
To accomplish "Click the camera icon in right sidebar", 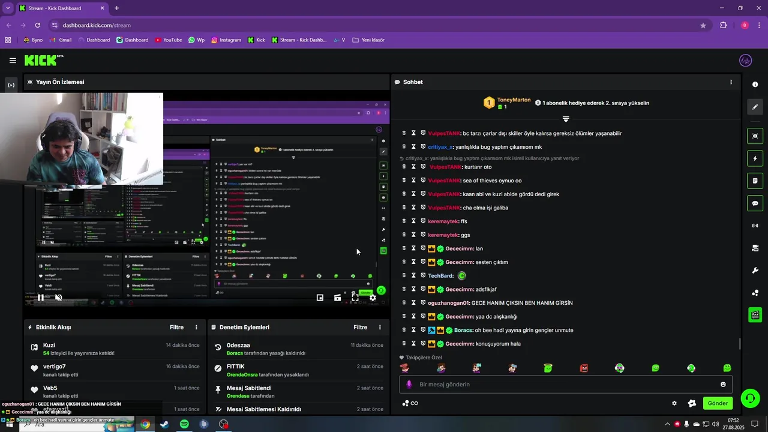I will coord(755,248).
